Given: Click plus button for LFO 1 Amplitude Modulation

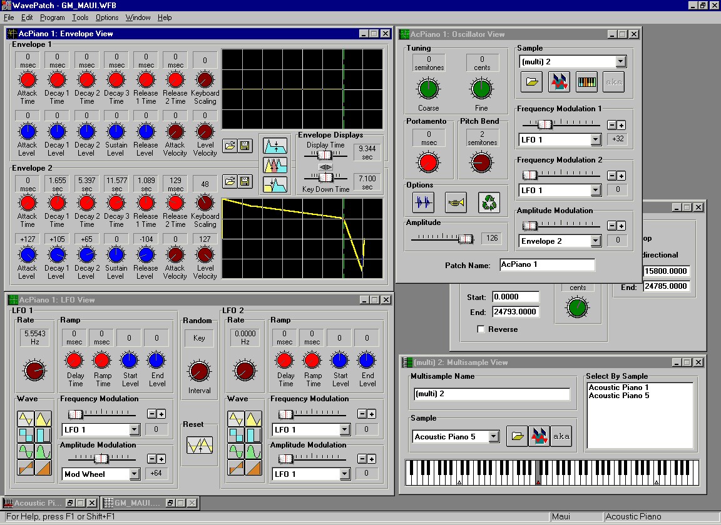Looking at the screenshot, I should point(161,459).
